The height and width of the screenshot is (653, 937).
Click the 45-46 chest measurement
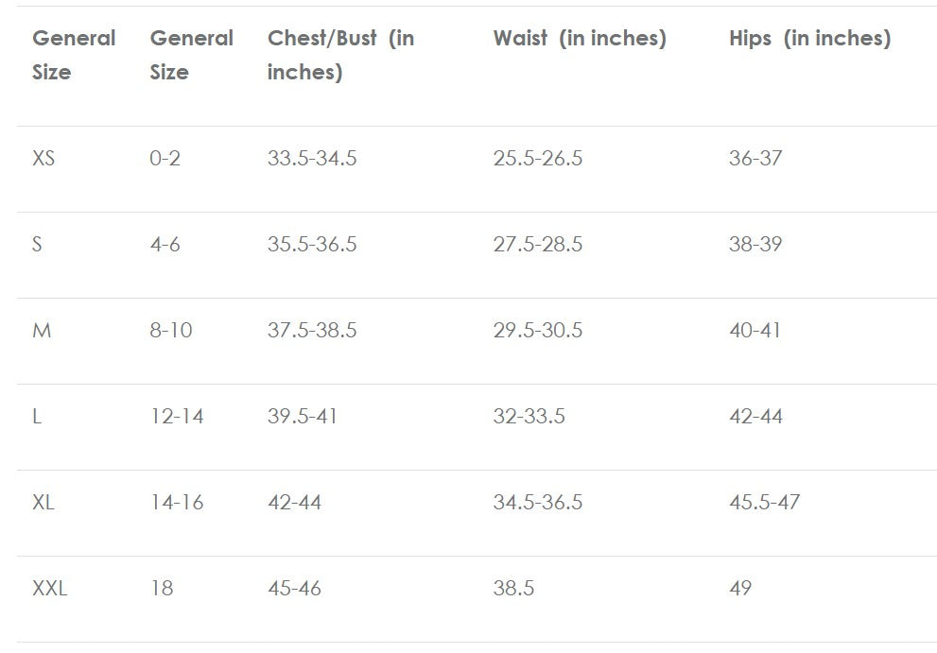(294, 589)
